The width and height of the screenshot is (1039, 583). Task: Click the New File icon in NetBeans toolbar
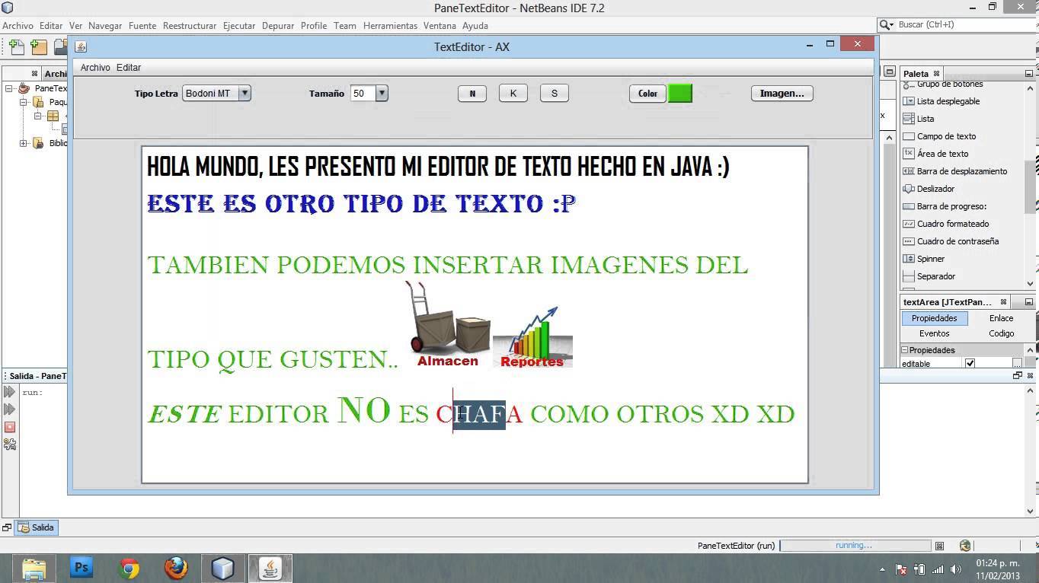click(16, 47)
